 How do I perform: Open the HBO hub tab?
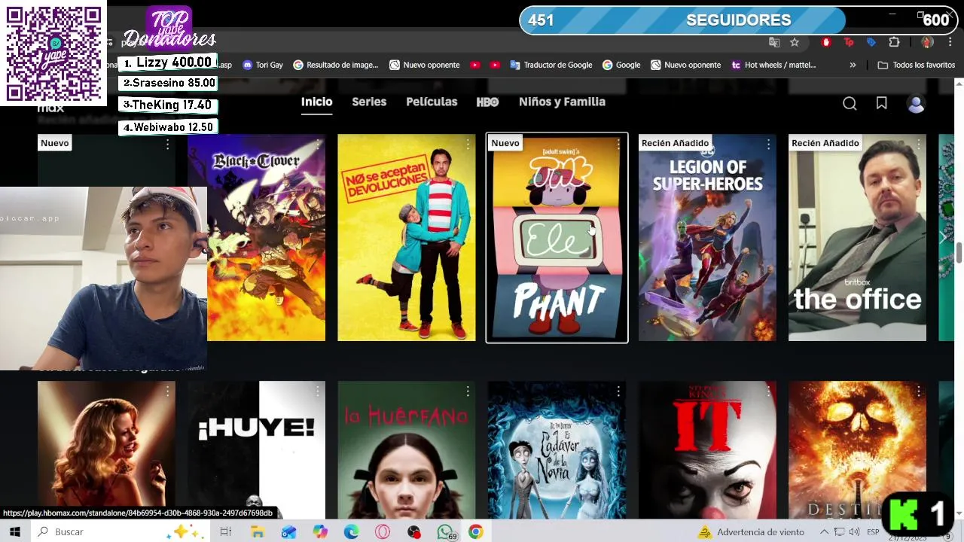pyautogui.click(x=487, y=102)
